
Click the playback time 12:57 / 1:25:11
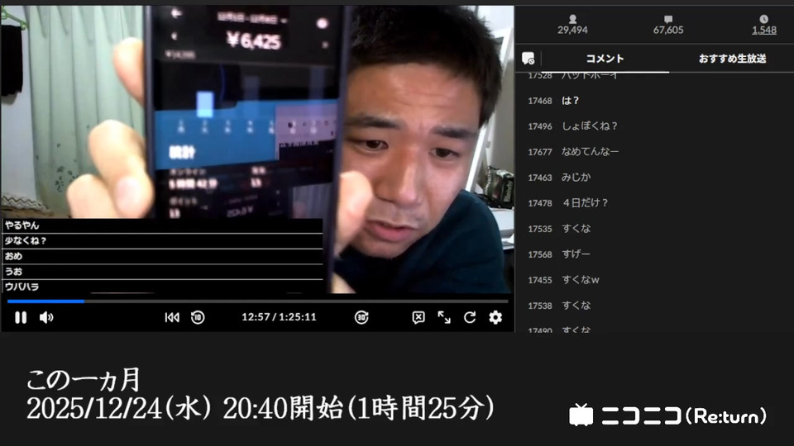coord(279,317)
